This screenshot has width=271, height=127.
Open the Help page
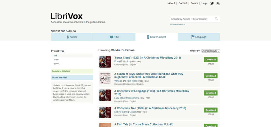(x=204, y=3)
